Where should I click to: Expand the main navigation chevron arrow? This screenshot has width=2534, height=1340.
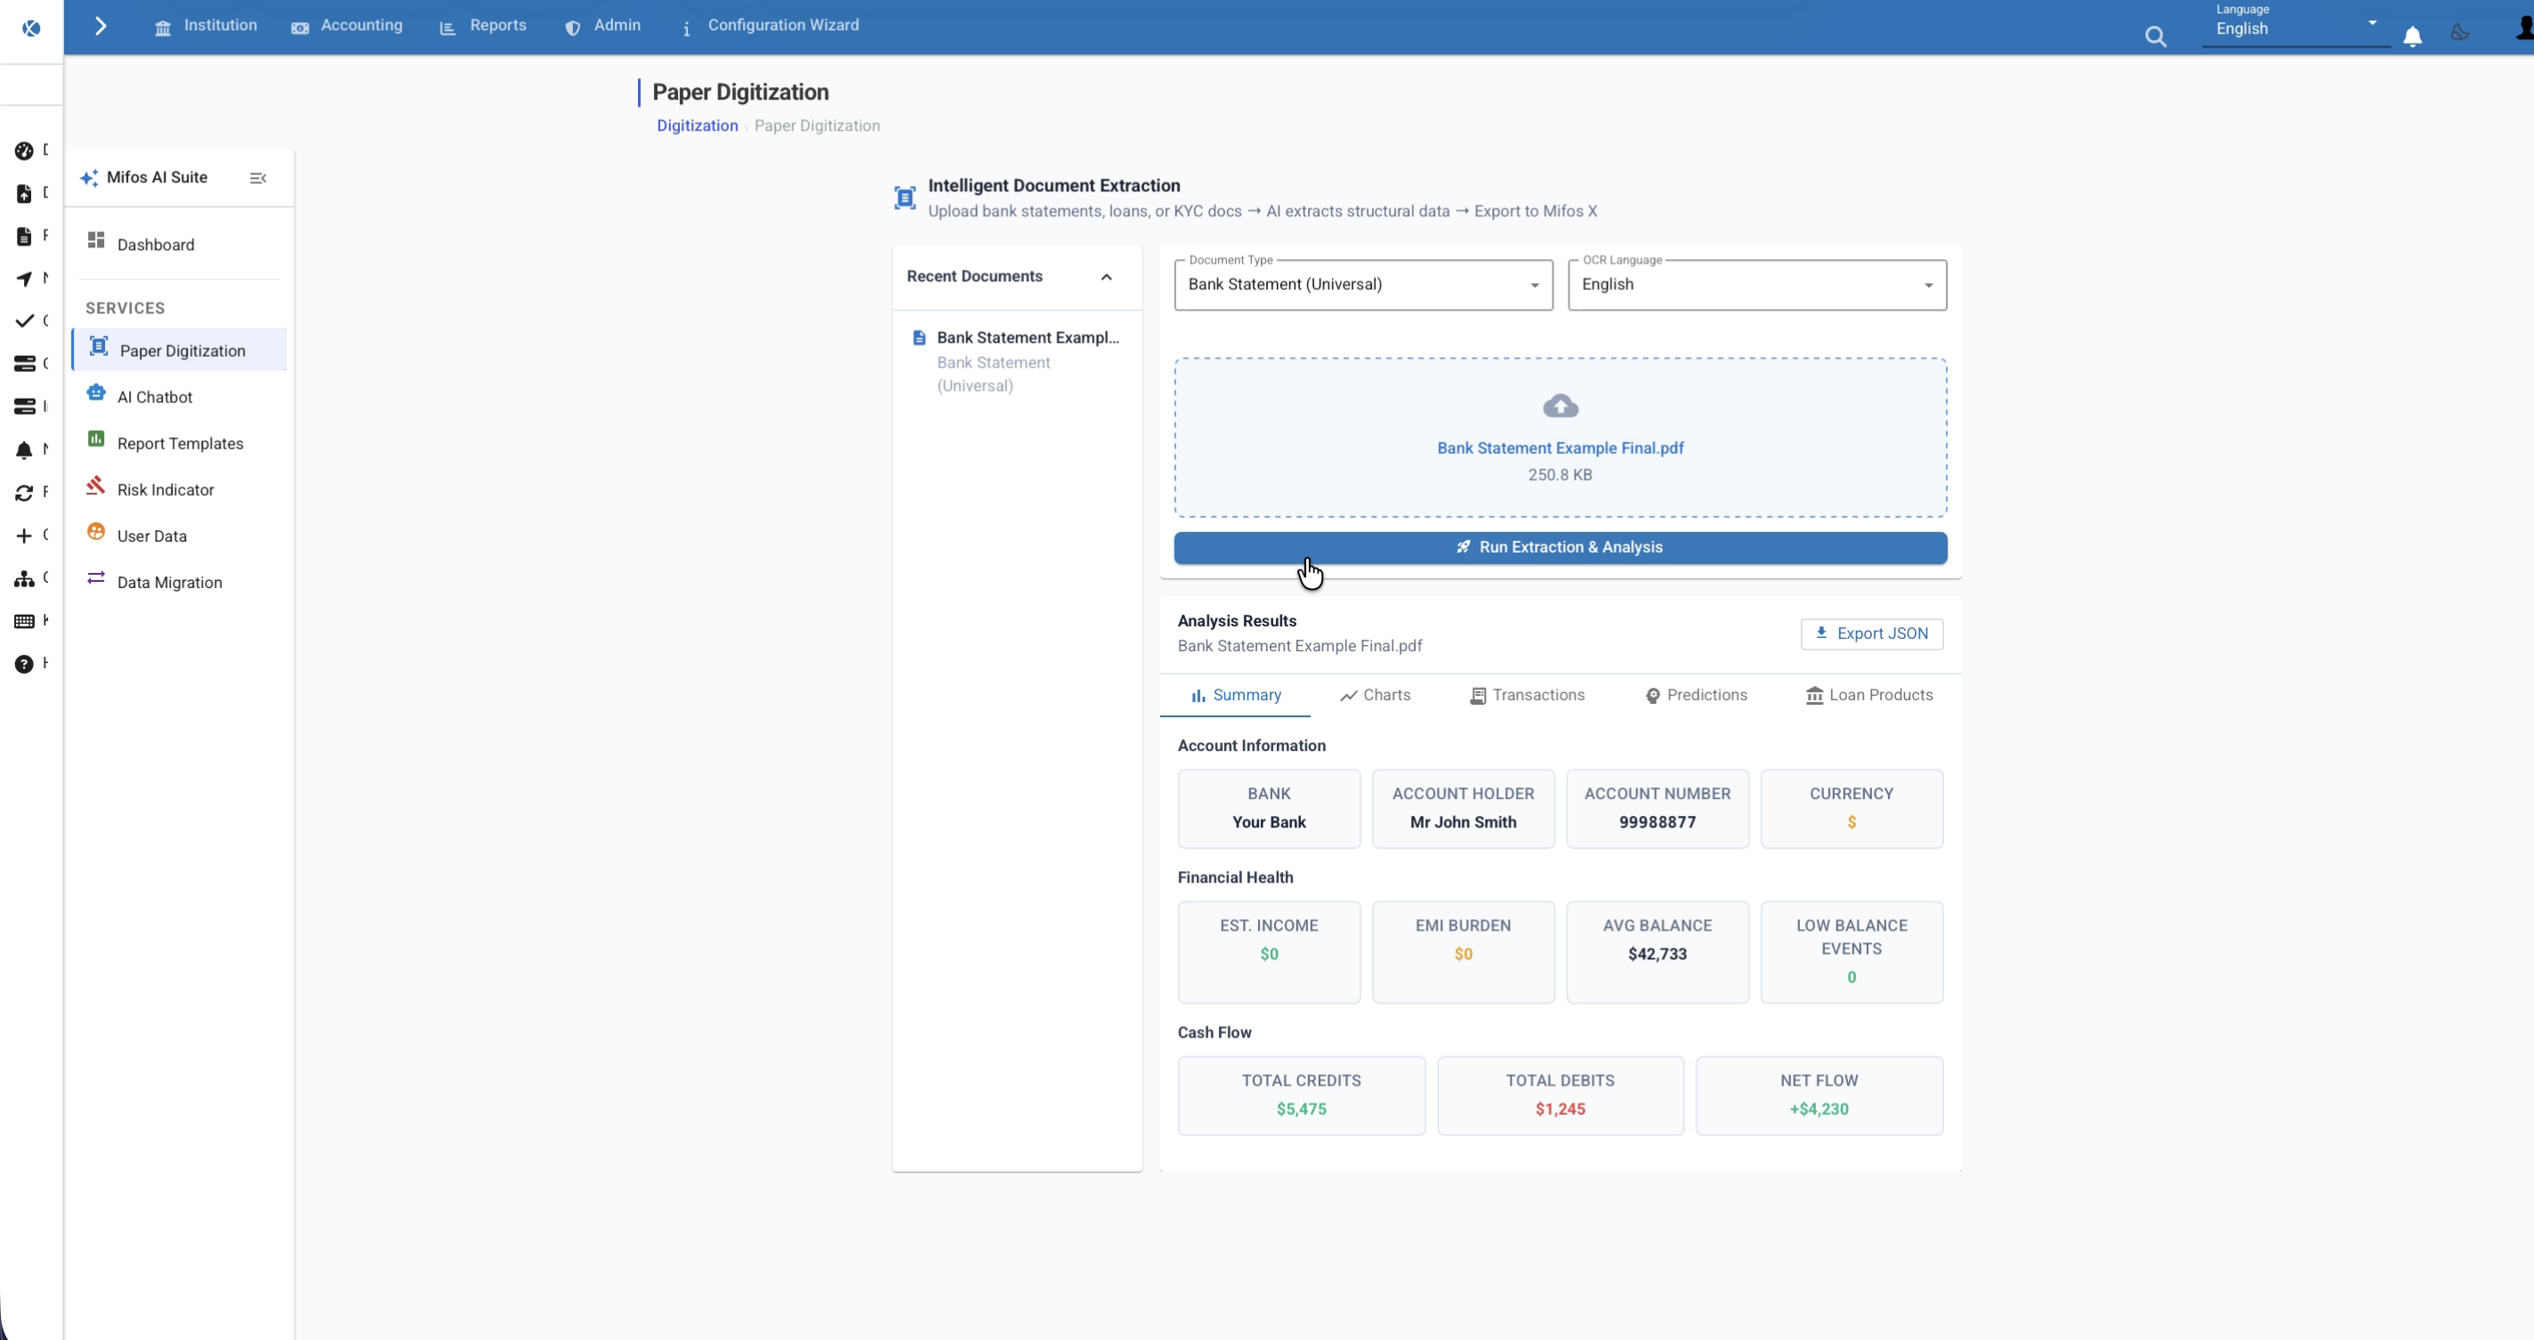point(100,26)
